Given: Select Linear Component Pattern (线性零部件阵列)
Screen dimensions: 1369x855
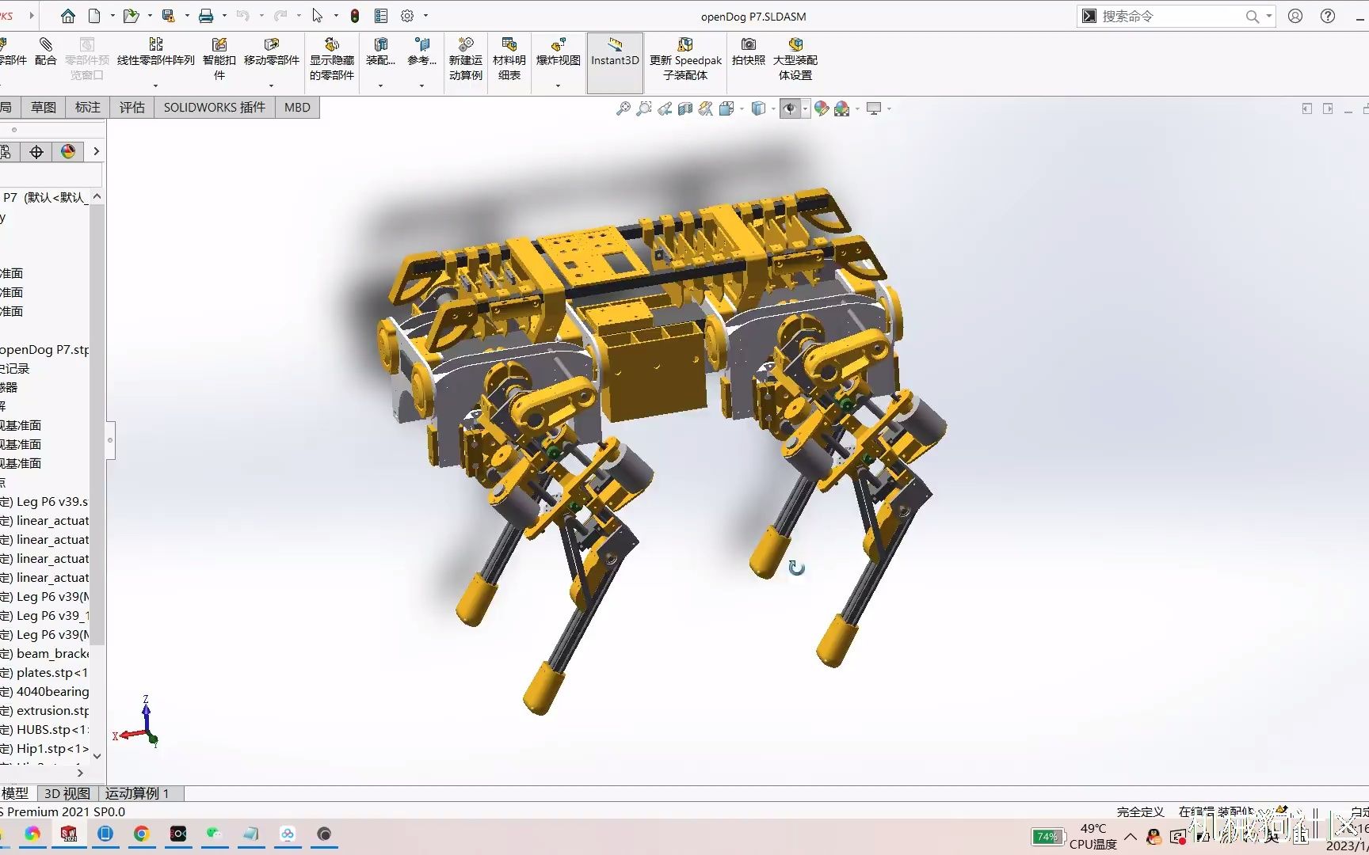Looking at the screenshot, I should pyautogui.click(x=156, y=52).
